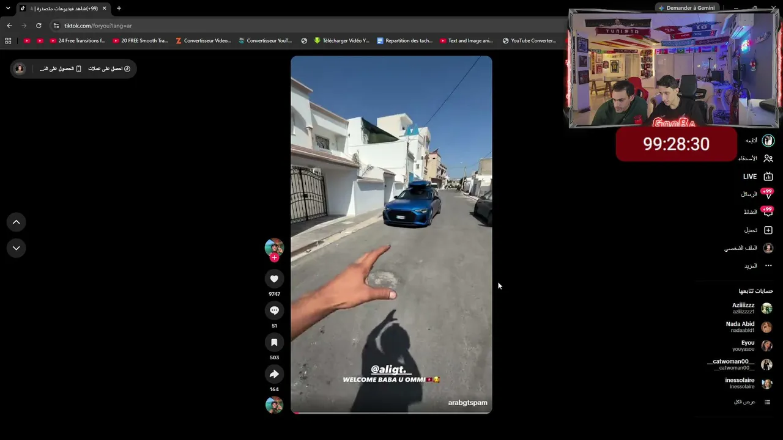The width and height of the screenshot is (783, 440).
Task: Click the site info icon in address bar
Action: [x=56, y=26]
